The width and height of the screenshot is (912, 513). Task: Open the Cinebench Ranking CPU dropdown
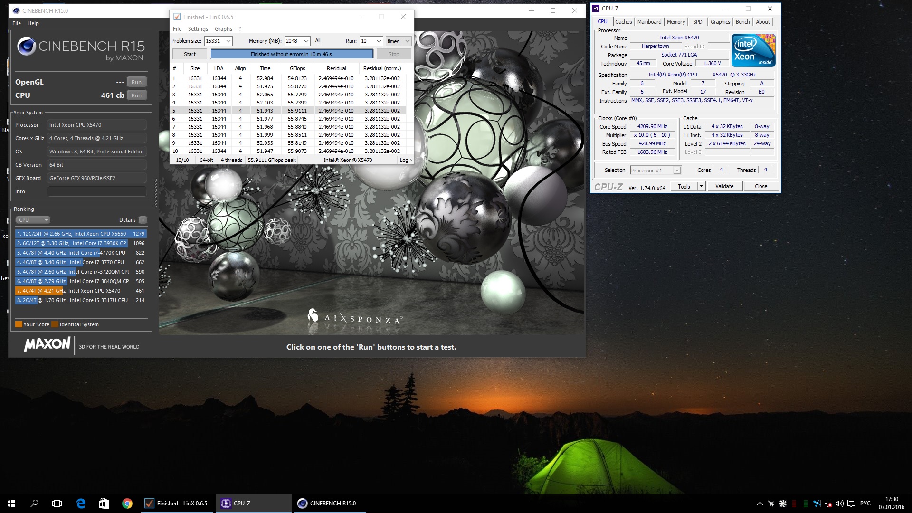pyautogui.click(x=33, y=220)
